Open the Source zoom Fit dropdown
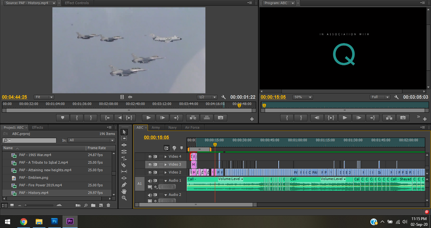431x228 pixels. pos(44,97)
